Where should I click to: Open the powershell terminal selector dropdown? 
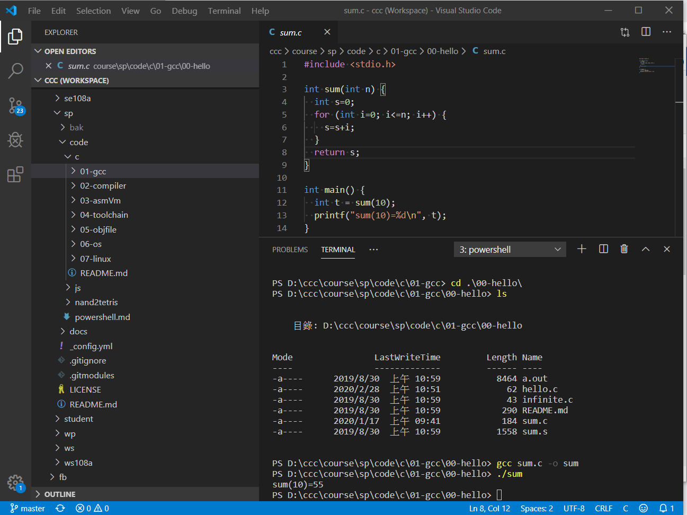[510, 250]
